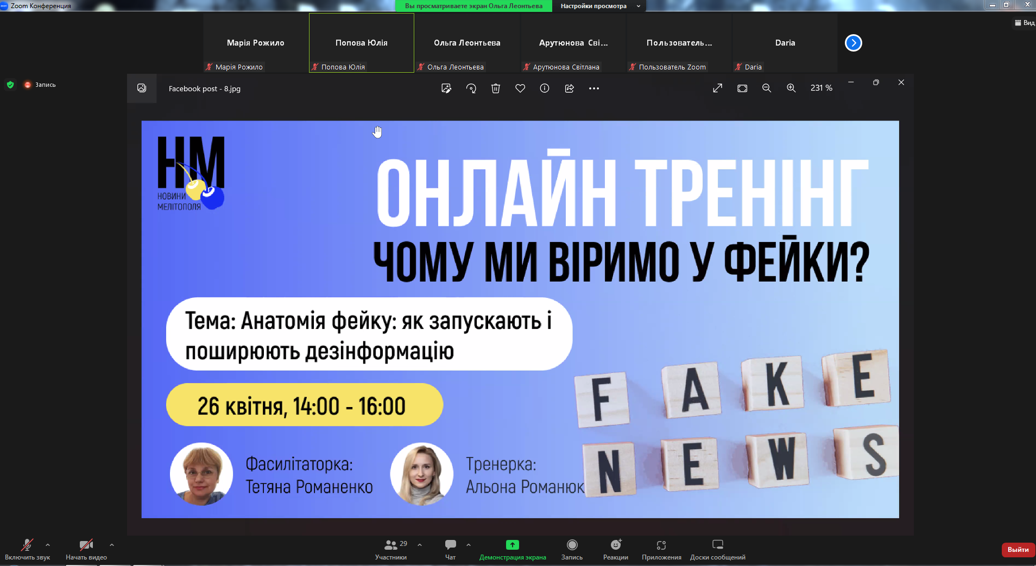The height and width of the screenshot is (566, 1036).
Task: Mark the image as favorite
Action: click(x=520, y=88)
